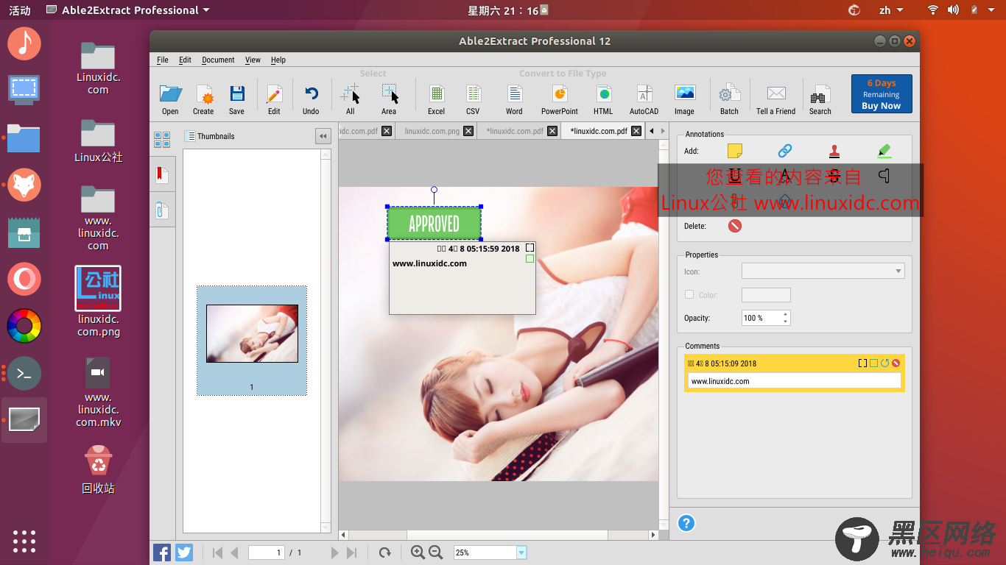The width and height of the screenshot is (1006, 565).
Task: Zoom in on the page
Action: 418,552
